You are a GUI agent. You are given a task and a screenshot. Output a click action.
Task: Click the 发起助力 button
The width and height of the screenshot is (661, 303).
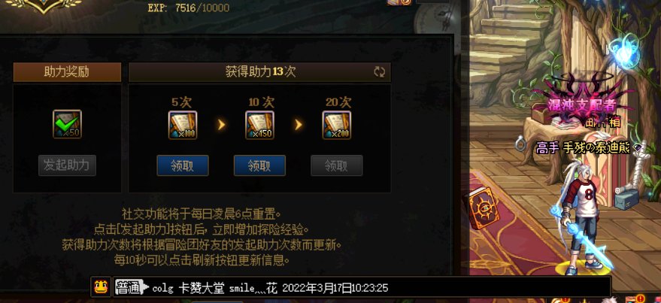pyautogui.click(x=67, y=165)
